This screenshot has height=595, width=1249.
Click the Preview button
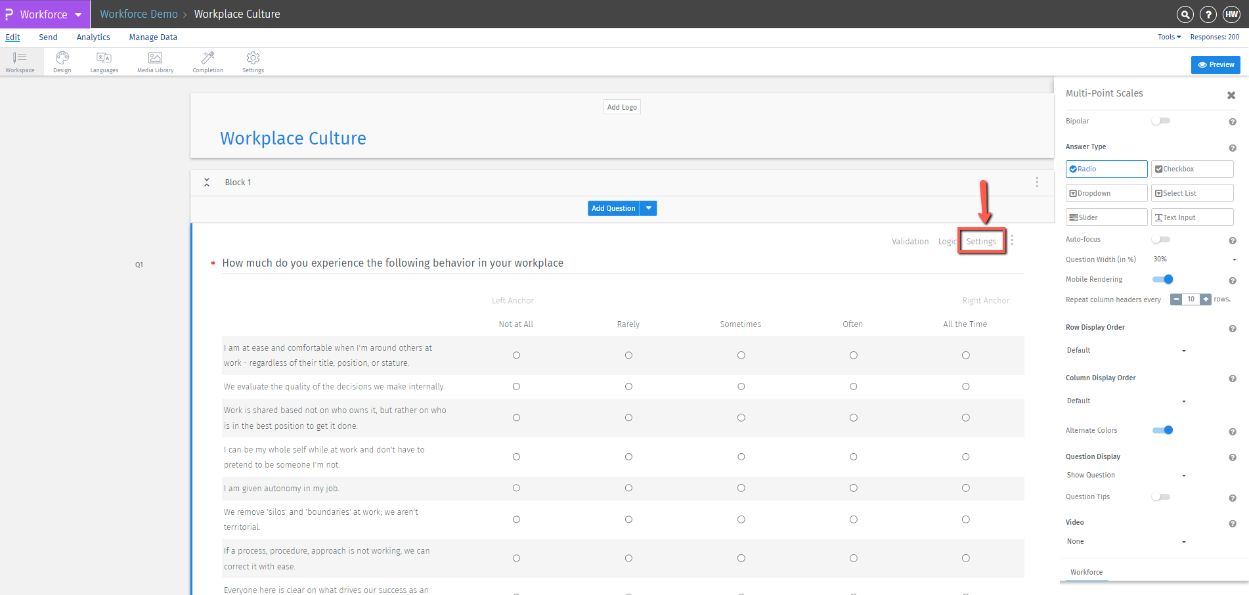(x=1216, y=65)
